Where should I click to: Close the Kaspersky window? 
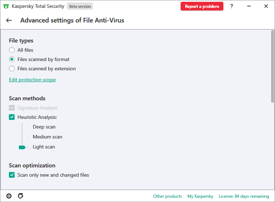(x=266, y=6)
